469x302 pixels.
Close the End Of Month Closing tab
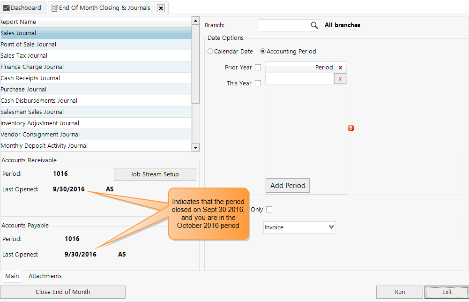pyautogui.click(x=161, y=8)
